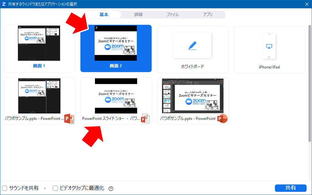Click the round PowerPoint app icon

point(222,119)
